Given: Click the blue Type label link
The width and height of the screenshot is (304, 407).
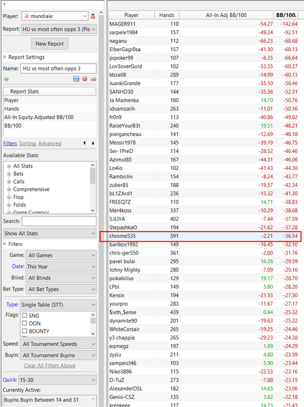Looking at the screenshot, I should pos(12,305).
